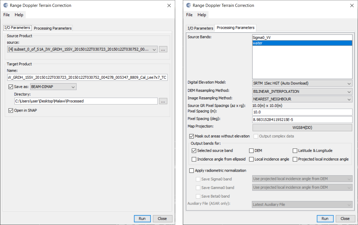Enable Incidence angle from ellipsoid checkbox
358x225 pixels.
click(x=194, y=159)
